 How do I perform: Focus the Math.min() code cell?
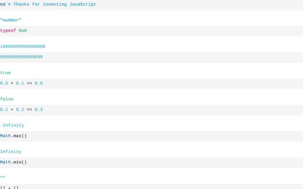click(x=151, y=163)
